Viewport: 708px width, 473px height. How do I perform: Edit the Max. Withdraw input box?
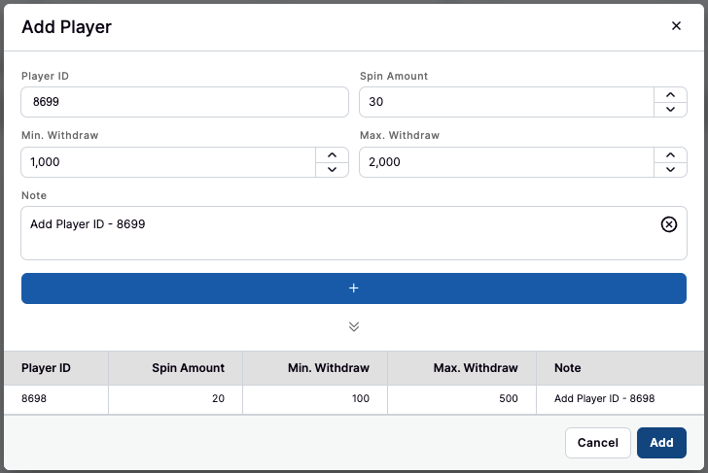(x=506, y=162)
